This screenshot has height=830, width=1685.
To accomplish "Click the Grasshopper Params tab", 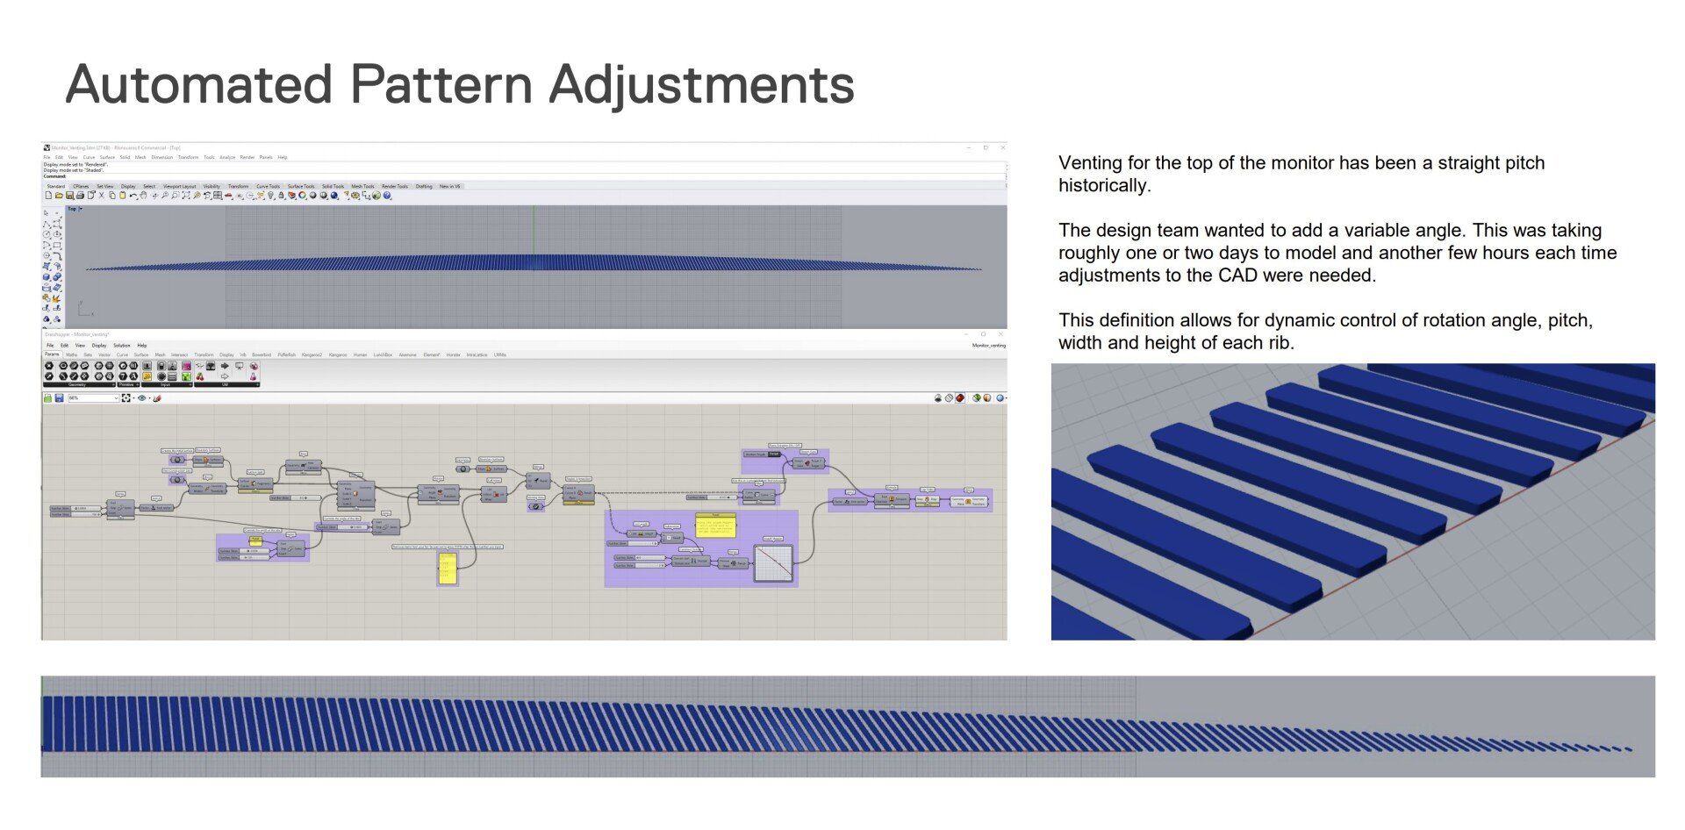I will coord(52,354).
